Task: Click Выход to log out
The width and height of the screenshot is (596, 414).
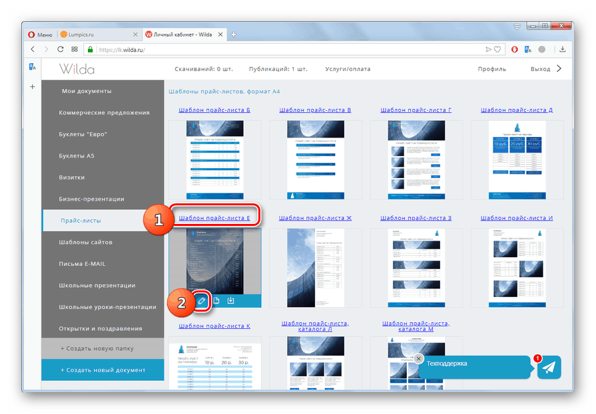Action: coord(540,69)
